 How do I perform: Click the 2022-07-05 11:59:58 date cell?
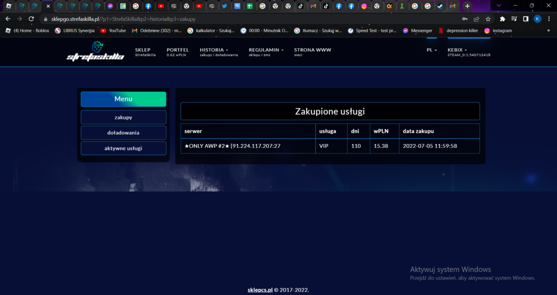pos(439,146)
